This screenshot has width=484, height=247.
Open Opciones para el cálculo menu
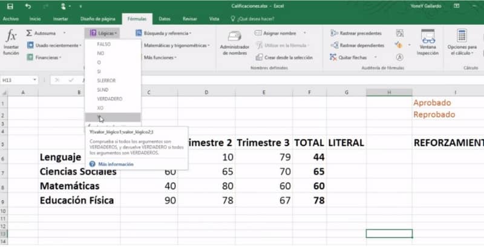coord(462,42)
